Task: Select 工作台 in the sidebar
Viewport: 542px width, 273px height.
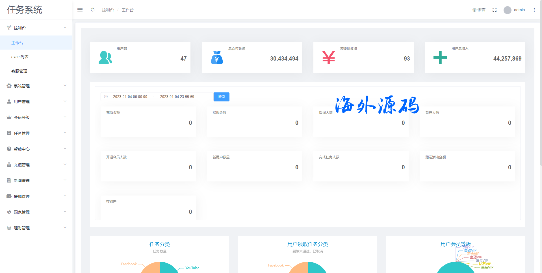Action: tap(17, 43)
